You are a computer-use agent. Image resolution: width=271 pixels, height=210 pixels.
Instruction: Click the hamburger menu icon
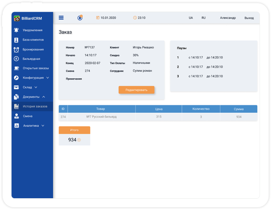[61, 18]
